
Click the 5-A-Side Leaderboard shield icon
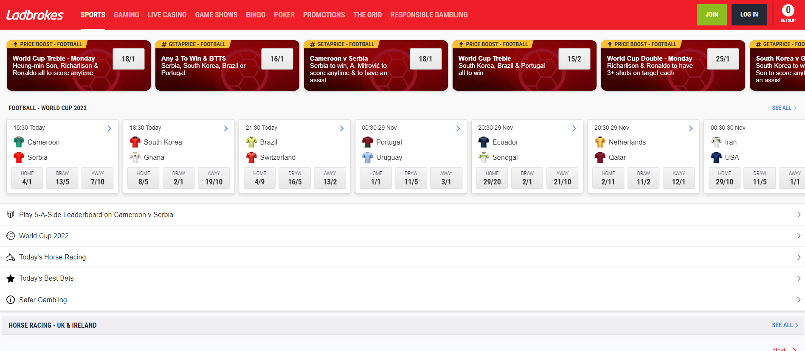tap(11, 214)
